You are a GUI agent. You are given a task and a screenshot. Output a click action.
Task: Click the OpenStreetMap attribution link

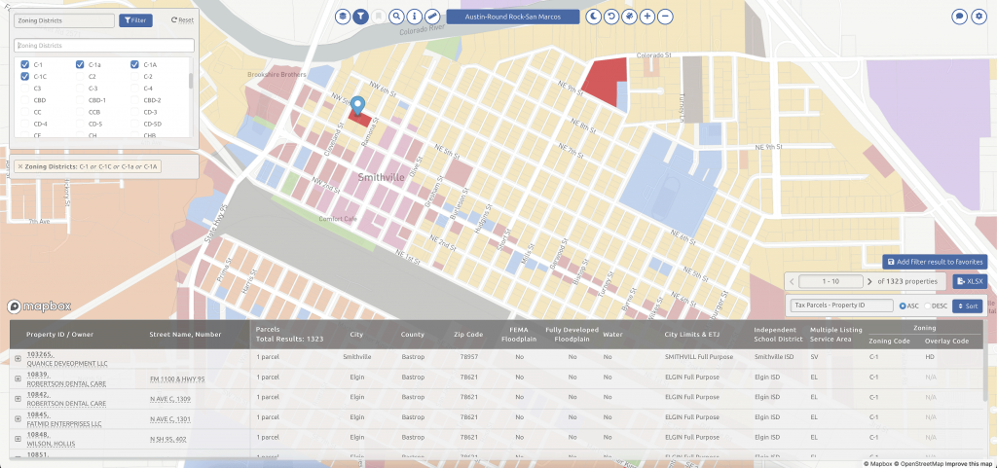[x=919, y=463]
